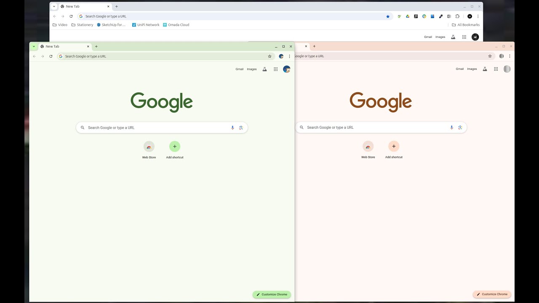Image resolution: width=539 pixels, height=303 pixels.
Task: Add a new tab in the peach window
Action: (x=314, y=46)
